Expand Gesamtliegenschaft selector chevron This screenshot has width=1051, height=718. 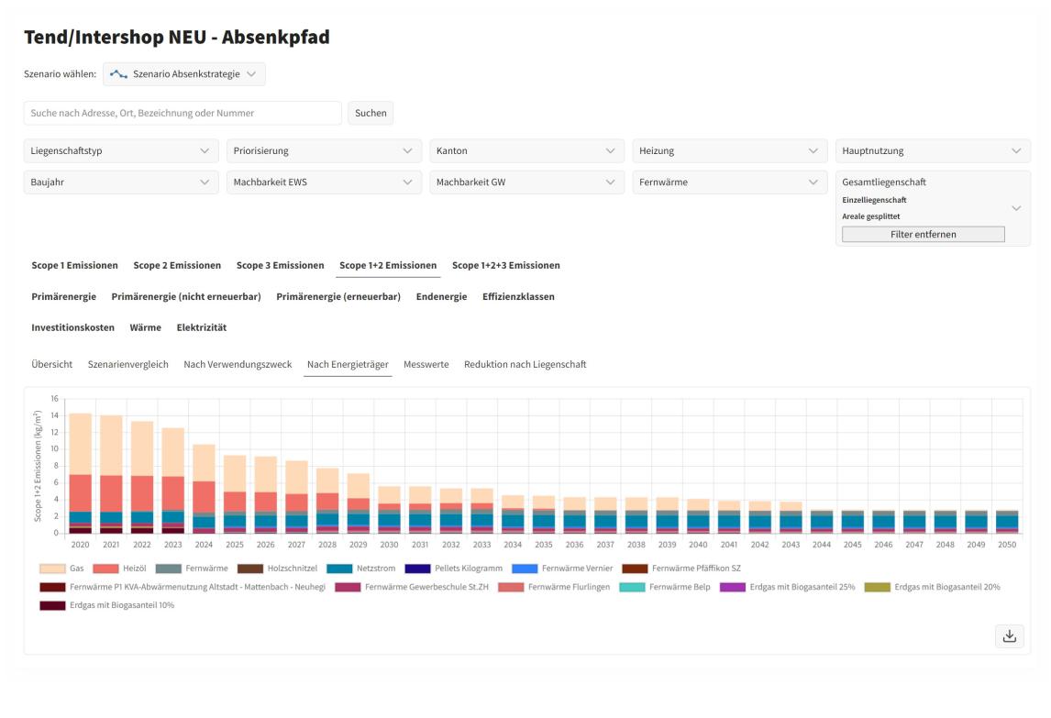(1016, 208)
